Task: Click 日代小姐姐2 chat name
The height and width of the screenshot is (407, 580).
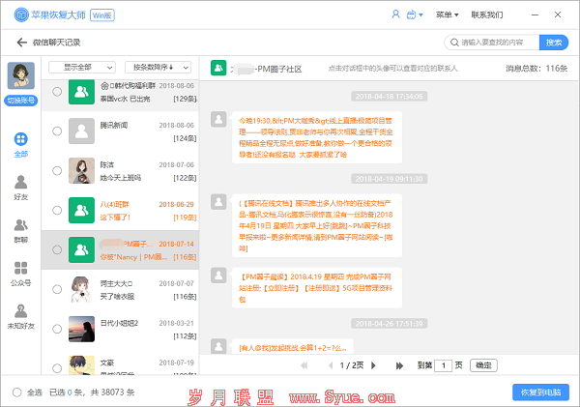Action: pos(119,323)
